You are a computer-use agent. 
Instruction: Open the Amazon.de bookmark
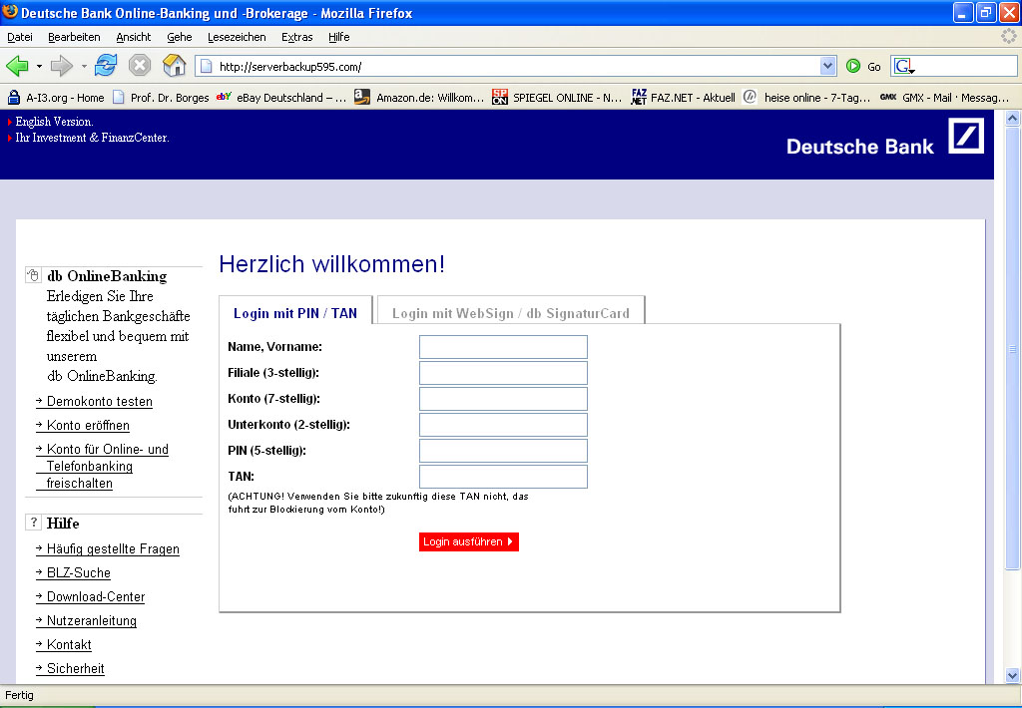[x=419, y=98]
